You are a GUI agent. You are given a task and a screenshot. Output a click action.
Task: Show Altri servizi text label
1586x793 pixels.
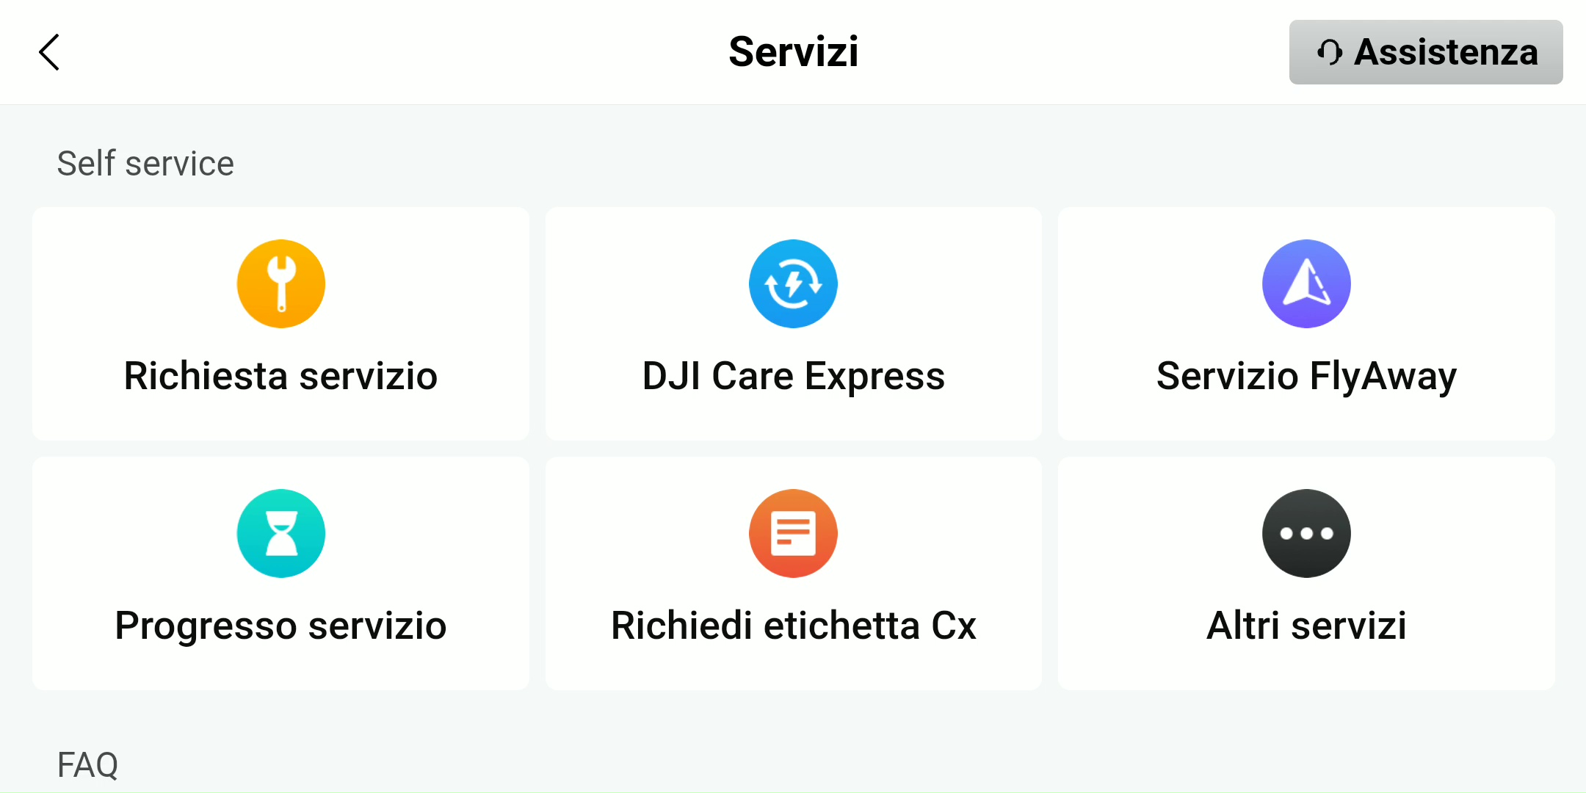(x=1306, y=626)
